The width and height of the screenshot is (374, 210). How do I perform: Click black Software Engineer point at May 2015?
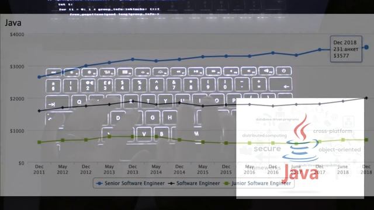(x=203, y=106)
